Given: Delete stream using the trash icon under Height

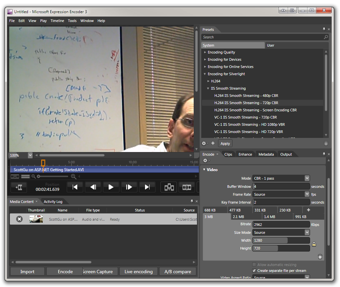Looking at the screenshot, I should pos(320,256).
